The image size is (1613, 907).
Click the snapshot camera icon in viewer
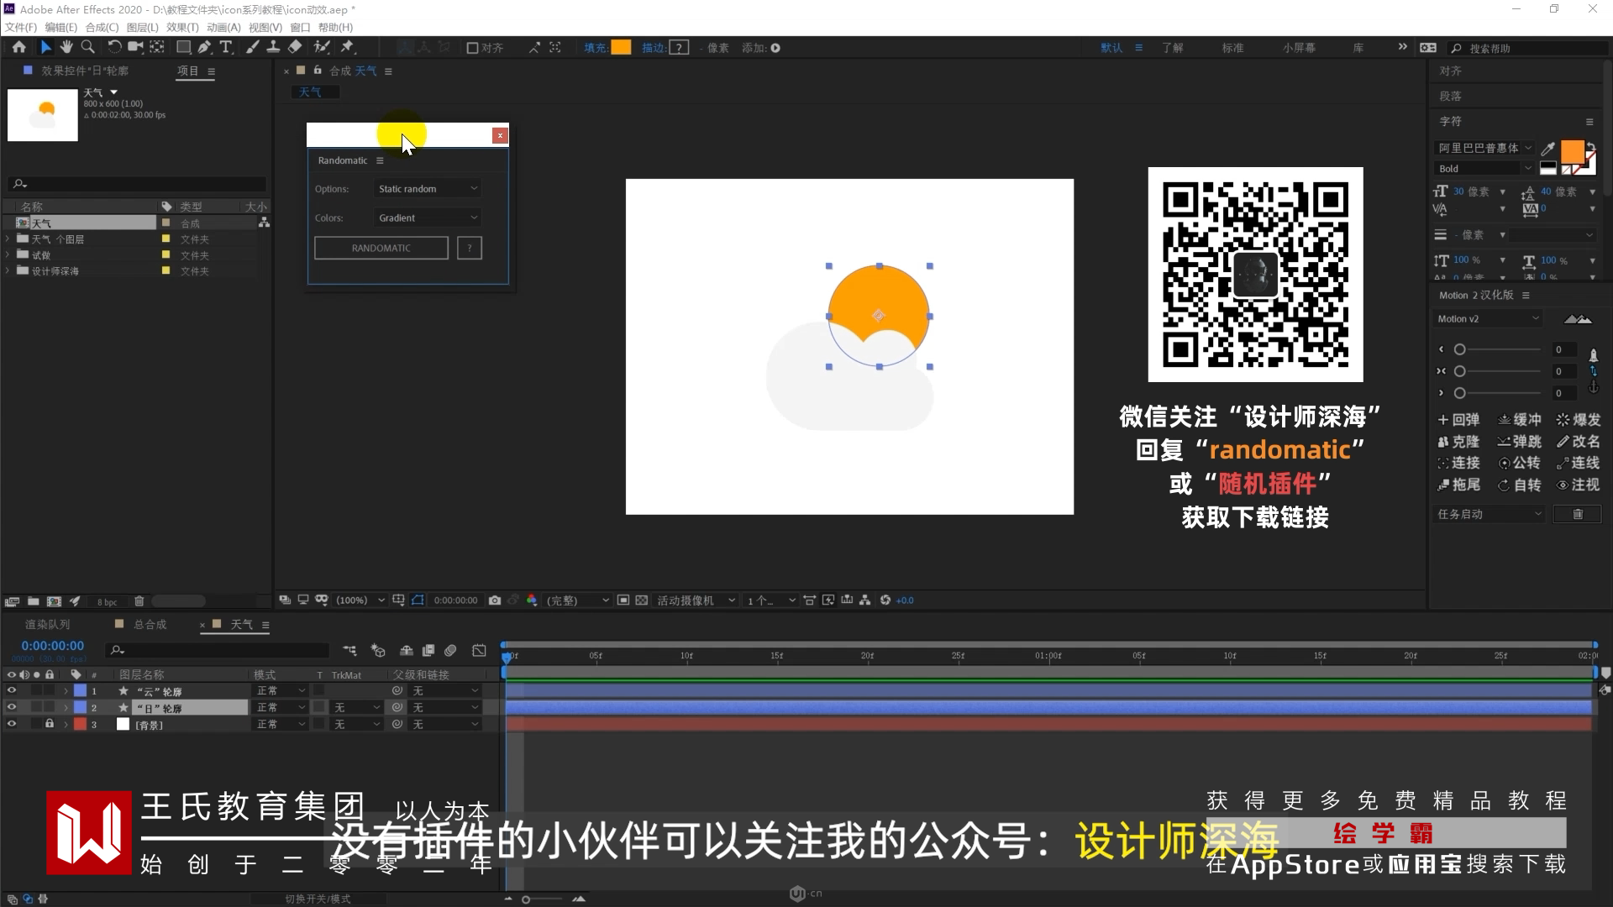tap(495, 600)
